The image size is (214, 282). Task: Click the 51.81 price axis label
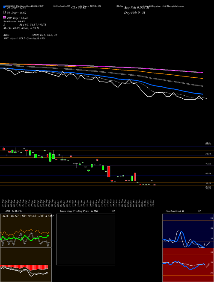(x=208, y=154)
